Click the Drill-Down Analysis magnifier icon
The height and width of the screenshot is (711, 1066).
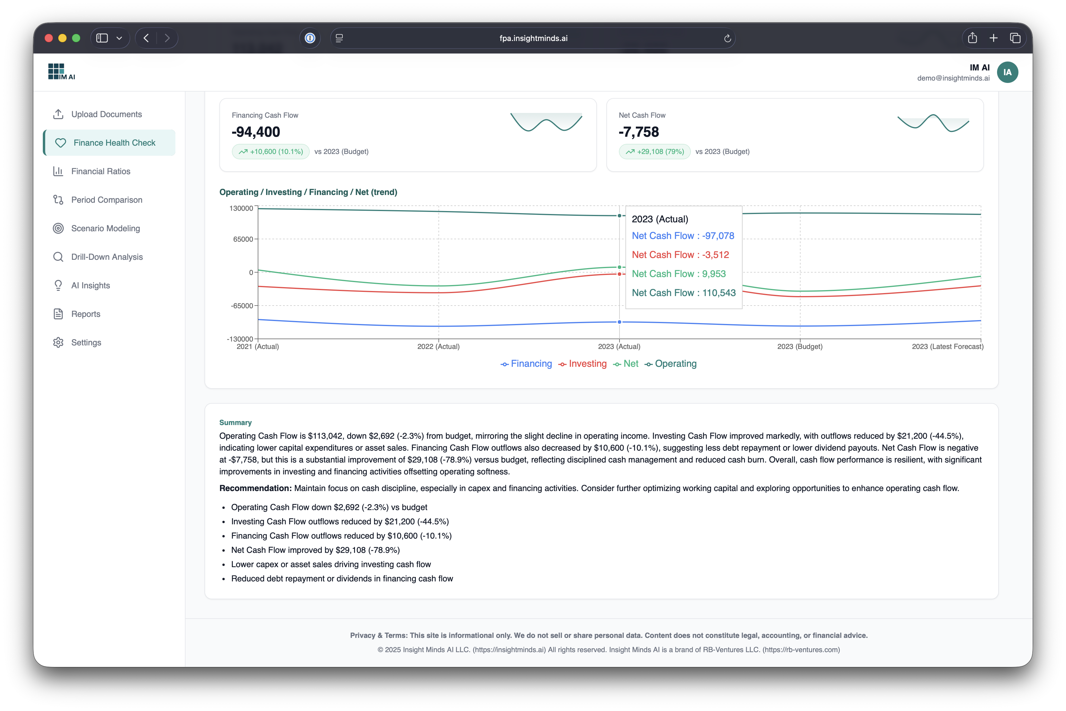click(58, 257)
